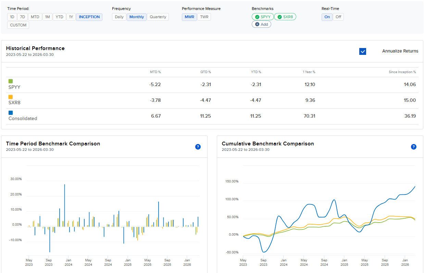
Task: Click the green SPYY color swatch
Action: tap(11, 81)
